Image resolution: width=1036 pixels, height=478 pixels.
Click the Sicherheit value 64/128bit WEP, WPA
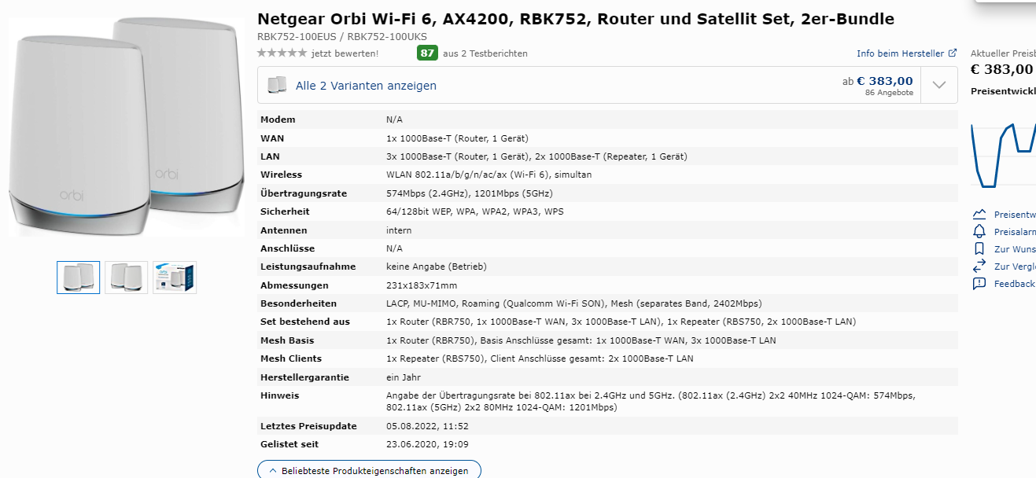pos(475,211)
